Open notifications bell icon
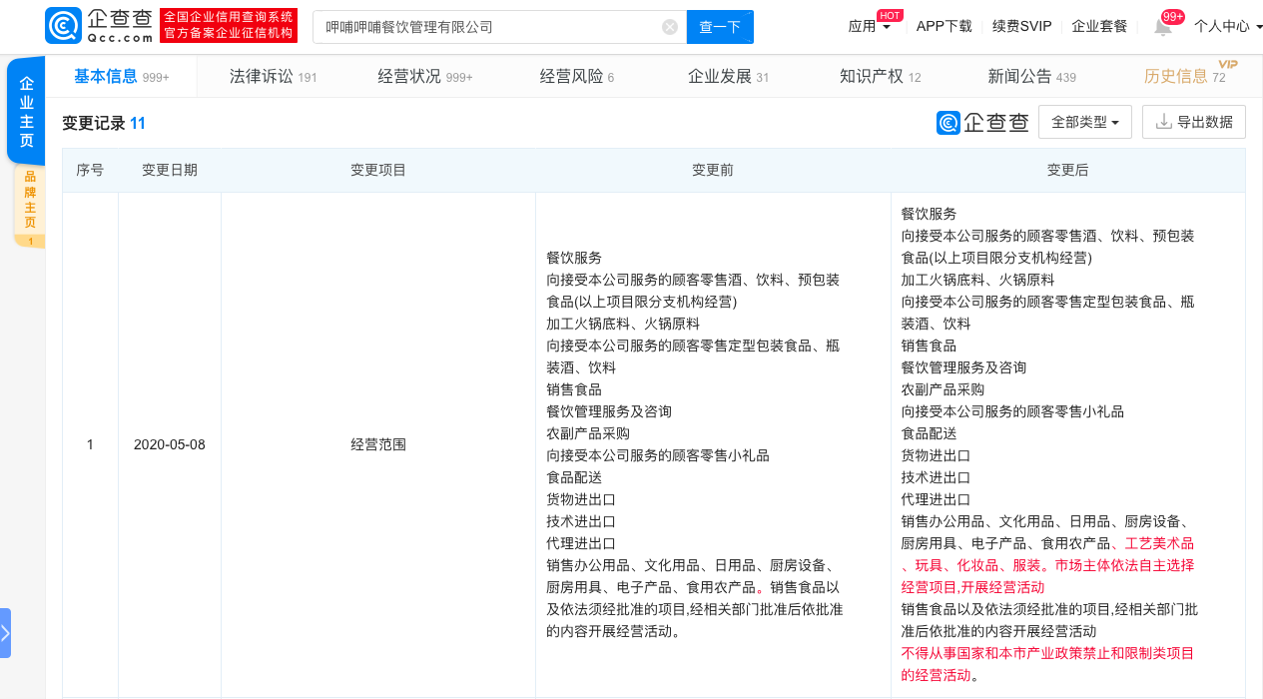 coord(1163,27)
